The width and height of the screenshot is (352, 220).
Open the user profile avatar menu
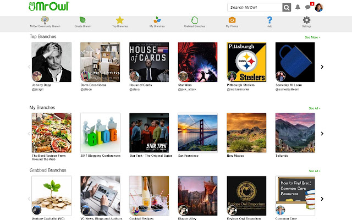(319, 7)
